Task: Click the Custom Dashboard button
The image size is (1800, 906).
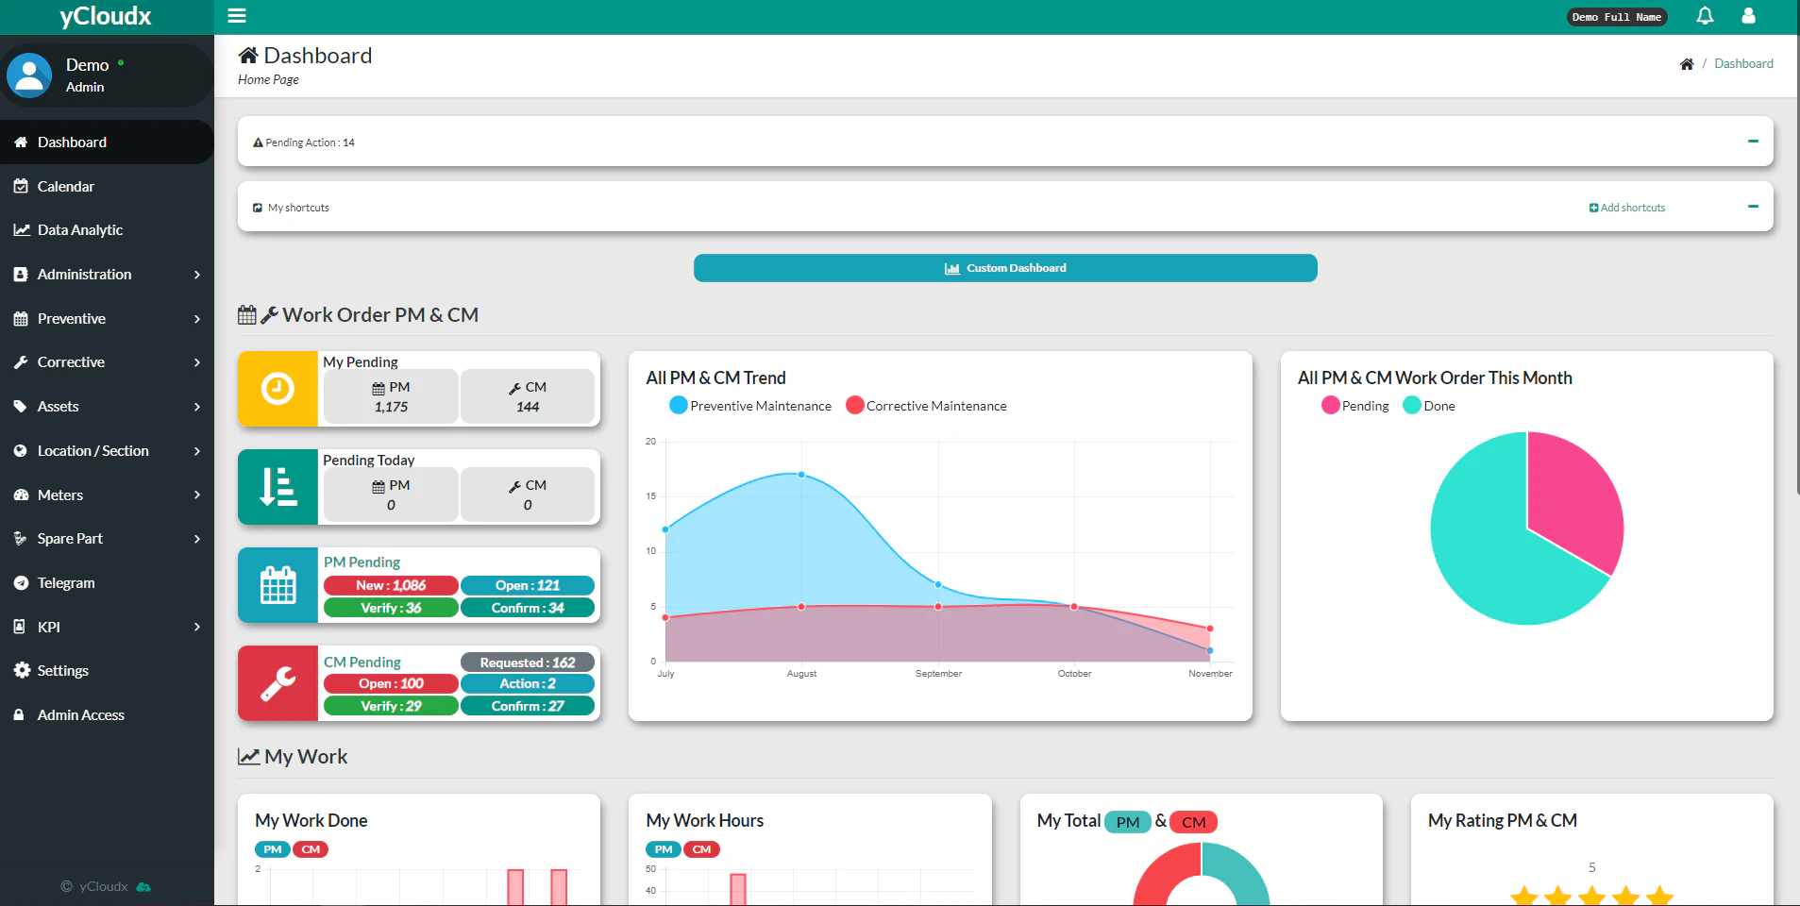Action: point(1004,267)
